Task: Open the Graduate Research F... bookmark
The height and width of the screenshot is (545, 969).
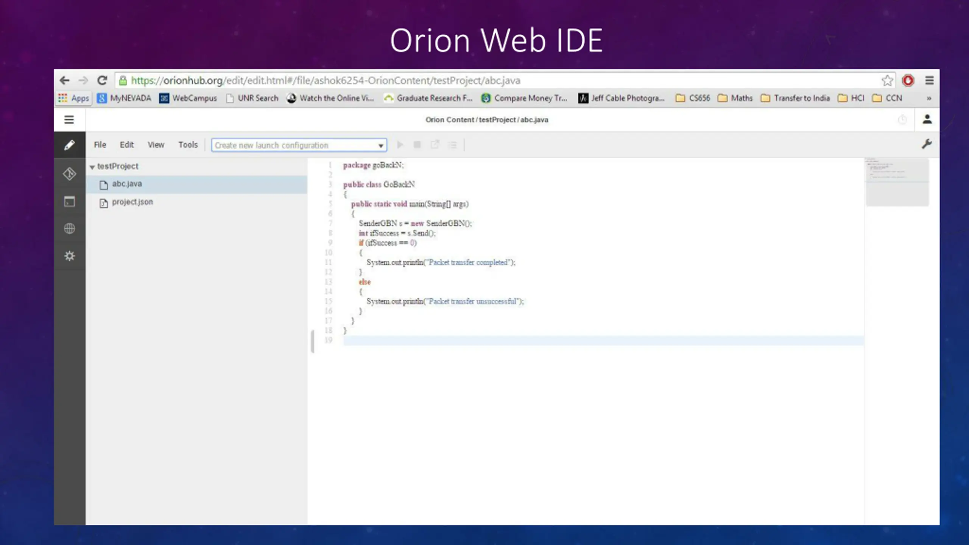Action: click(x=428, y=98)
